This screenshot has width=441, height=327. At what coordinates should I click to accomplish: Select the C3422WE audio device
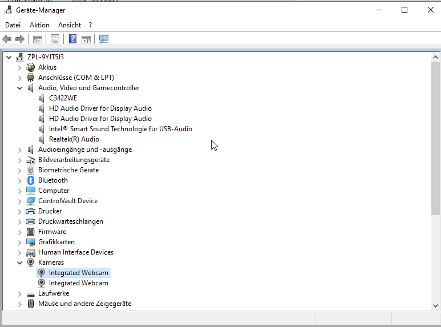point(63,98)
